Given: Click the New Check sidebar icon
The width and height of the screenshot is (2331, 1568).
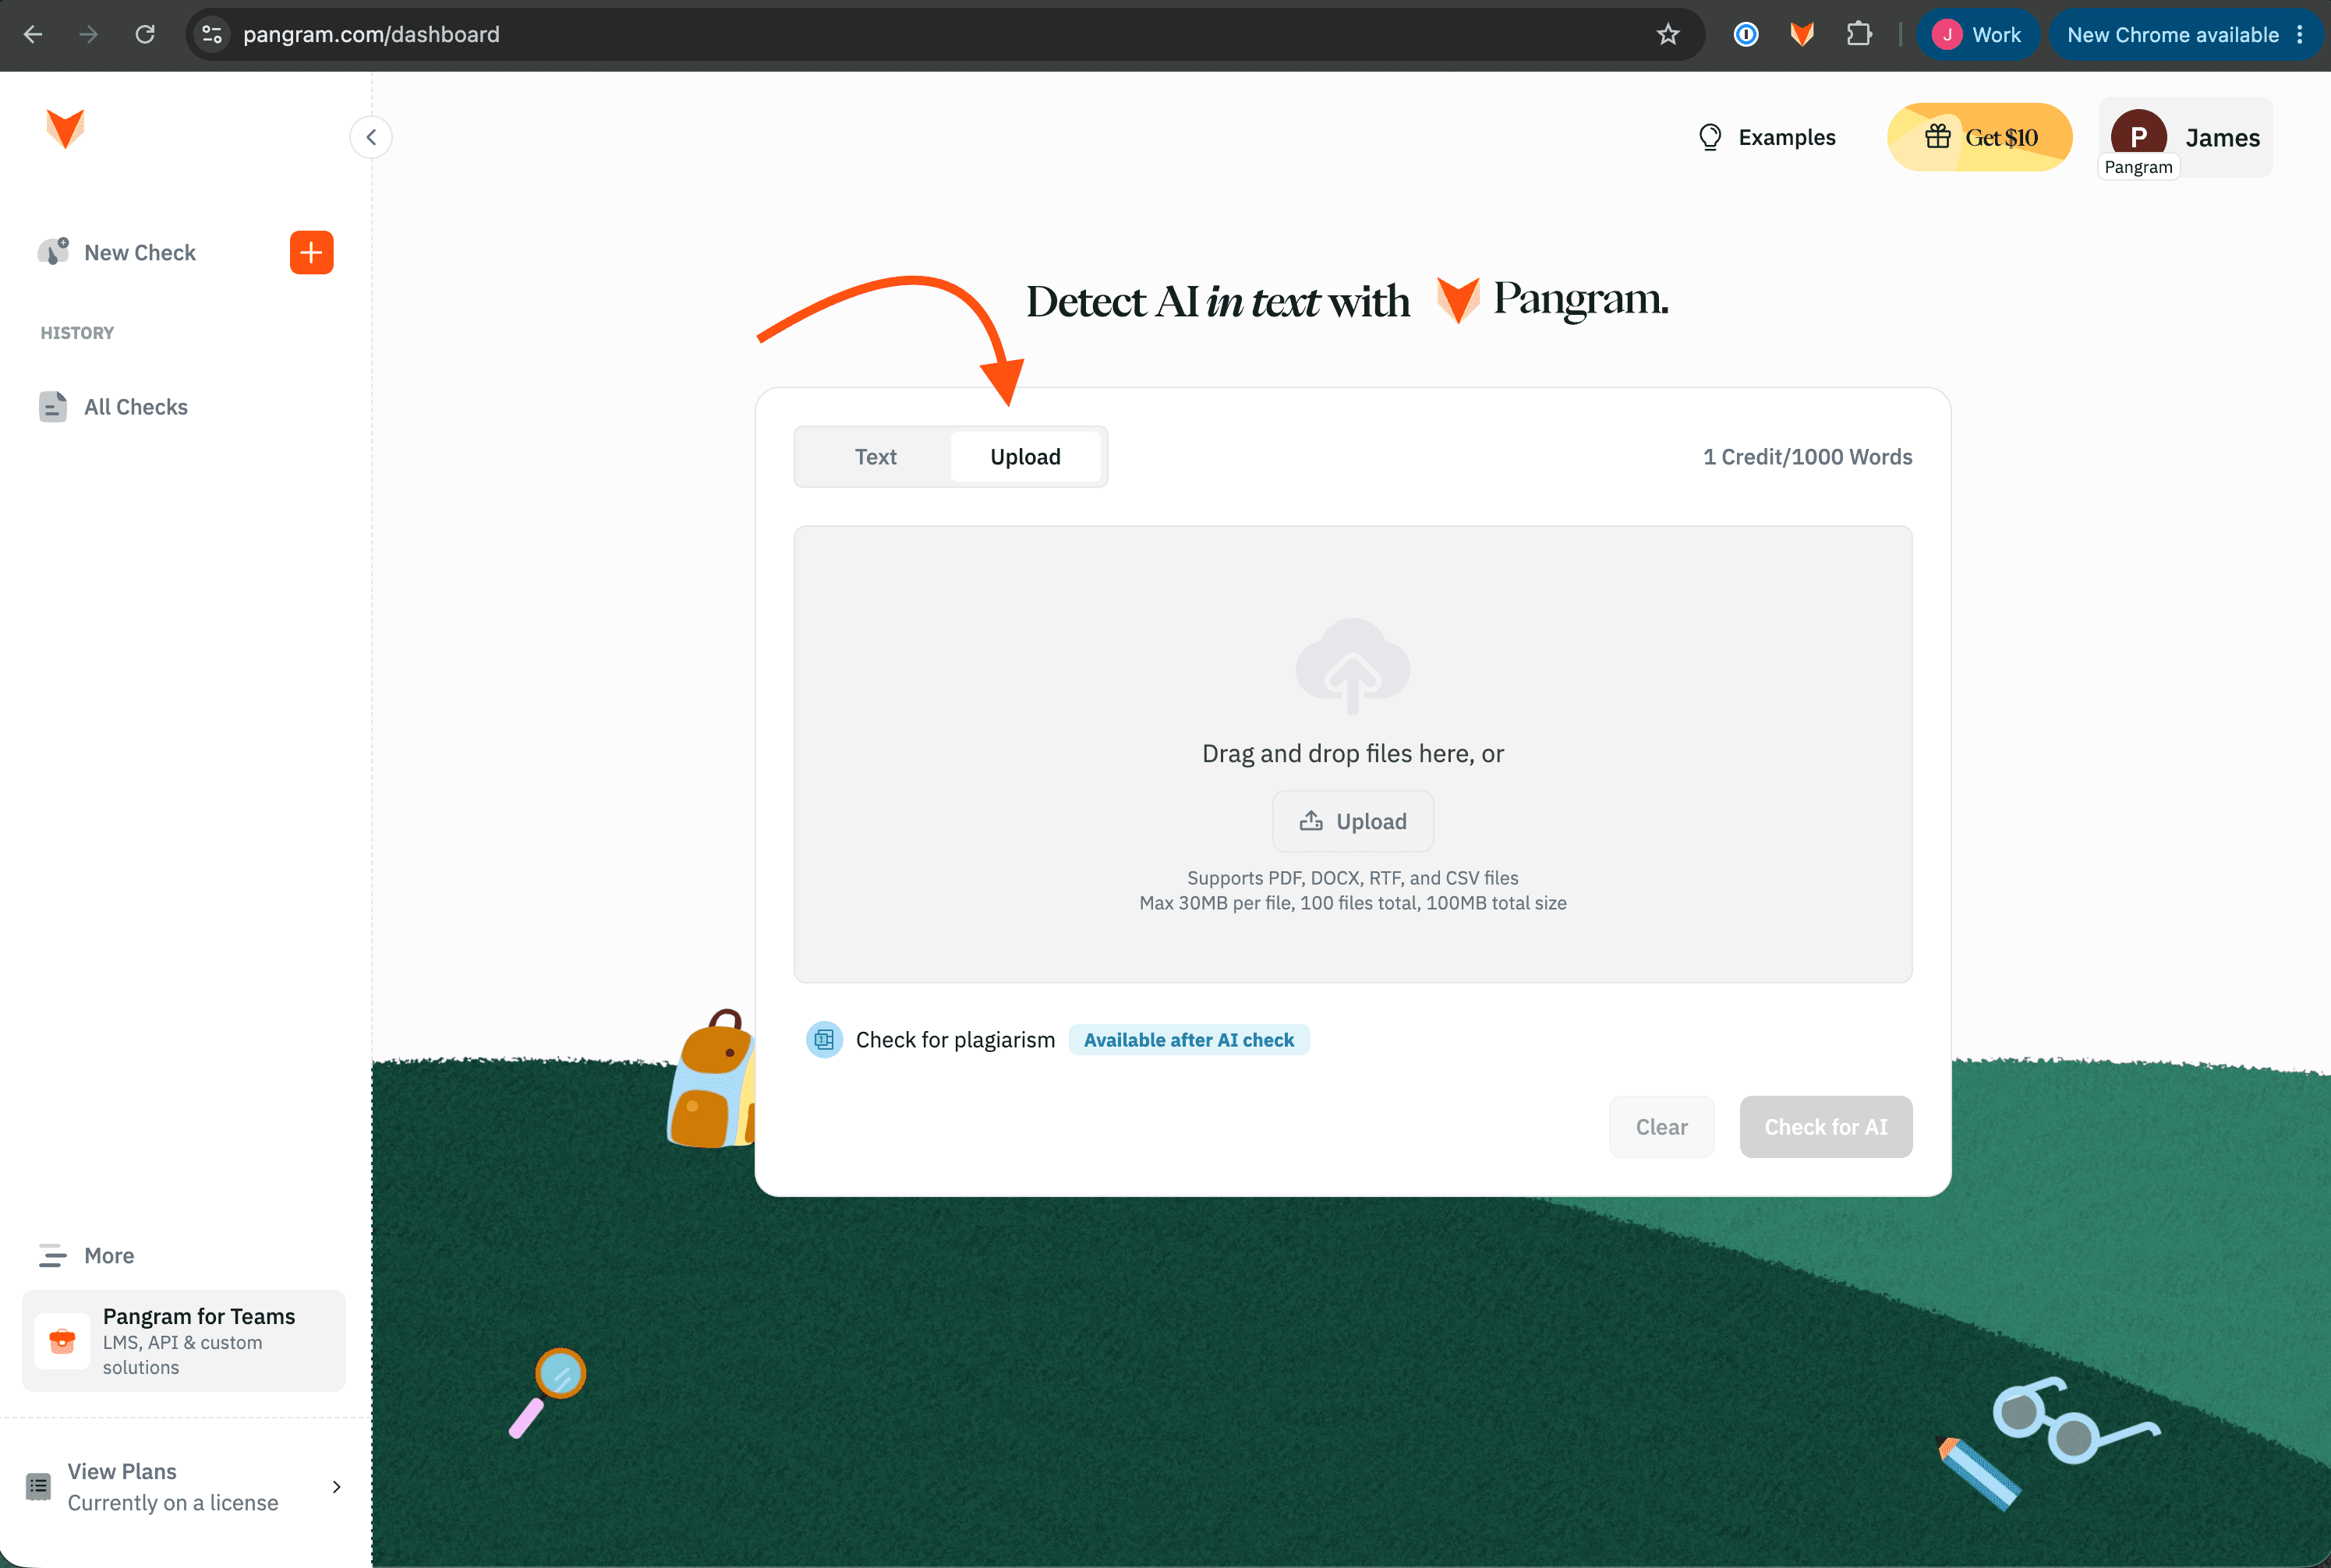Looking at the screenshot, I should [53, 251].
